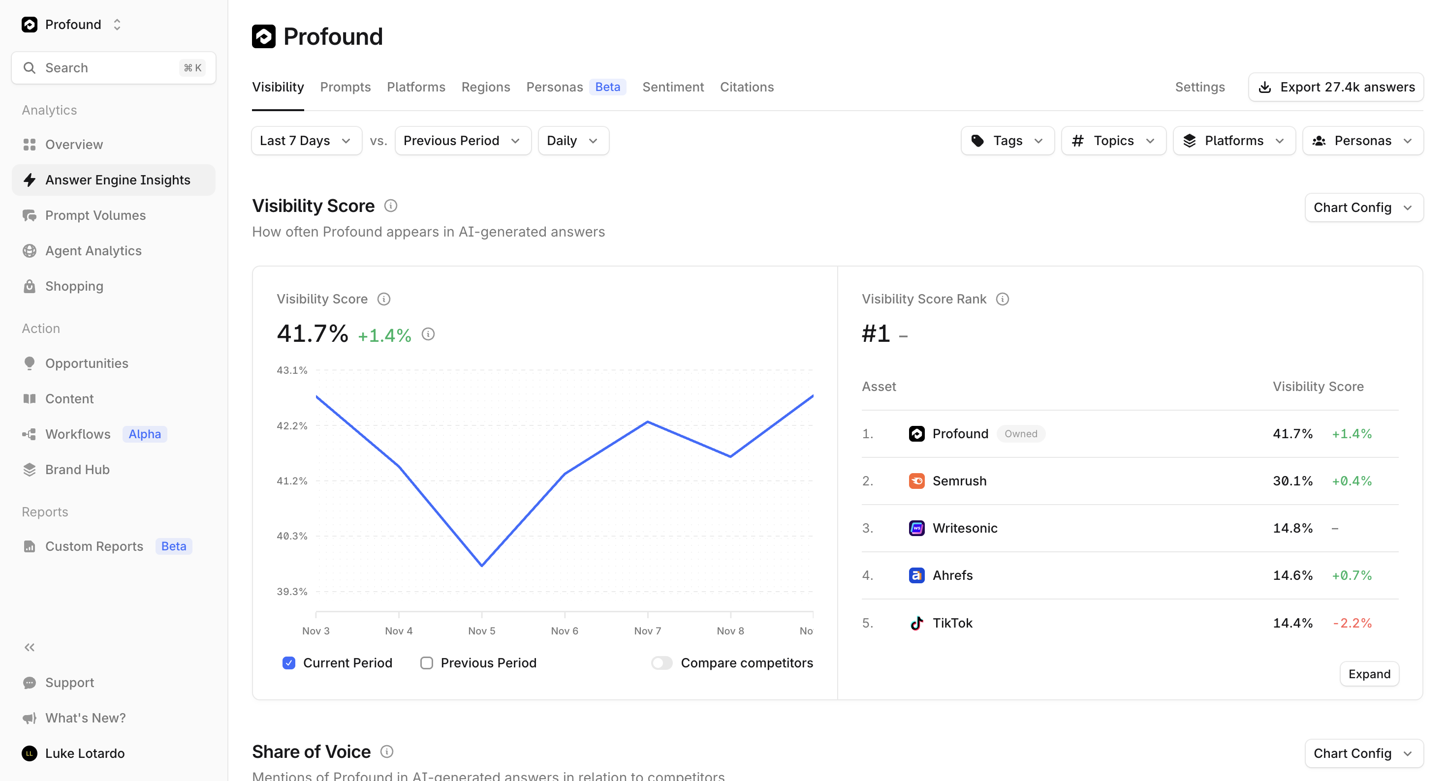Open the Last 7 Days date range dropdown
This screenshot has width=1447, height=781.
pyautogui.click(x=306, y=140)
